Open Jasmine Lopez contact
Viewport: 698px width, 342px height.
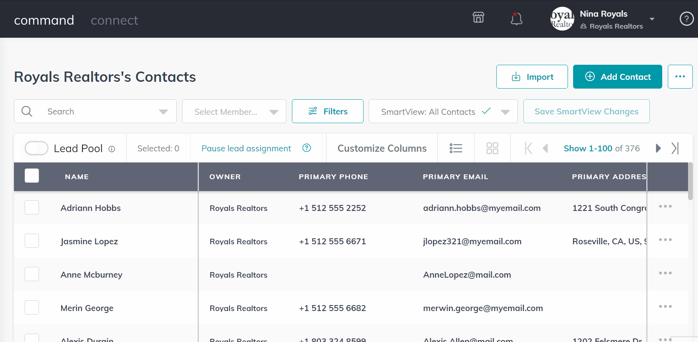point(89,242)
